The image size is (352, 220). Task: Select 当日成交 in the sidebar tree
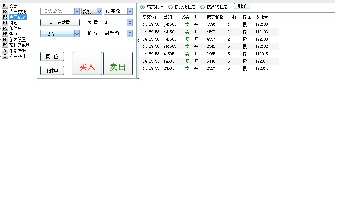[17, 17]
